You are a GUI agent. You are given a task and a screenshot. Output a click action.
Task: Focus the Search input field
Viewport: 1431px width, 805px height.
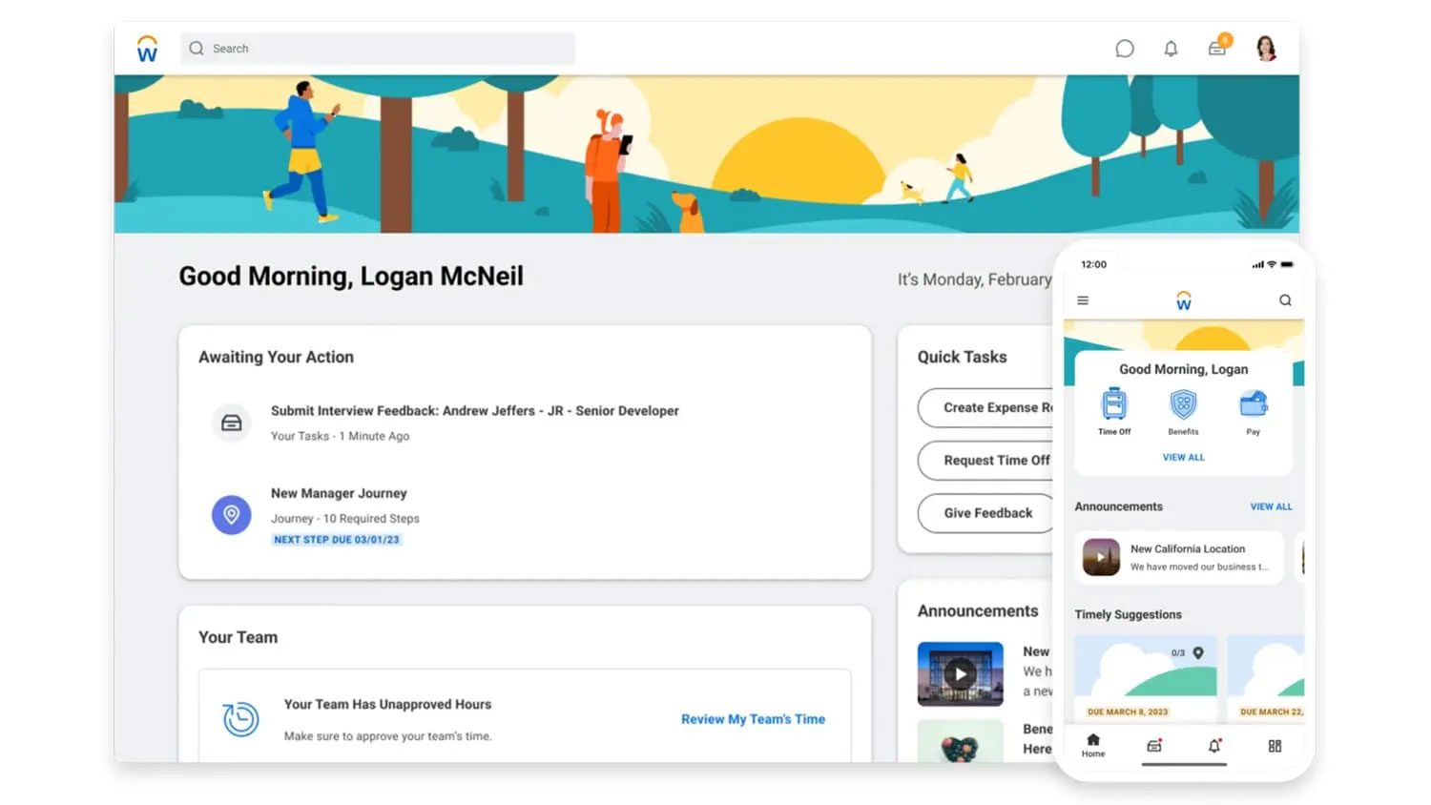coord(378,49)
